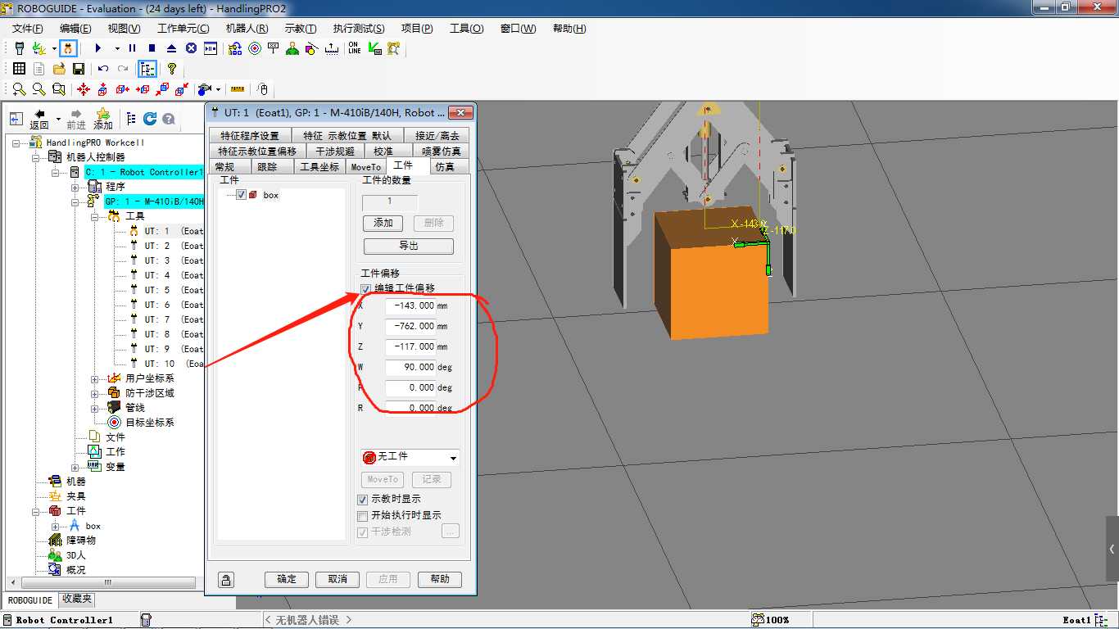
Task: Click the zoom in magnifier icon
Action: (19, 89)
